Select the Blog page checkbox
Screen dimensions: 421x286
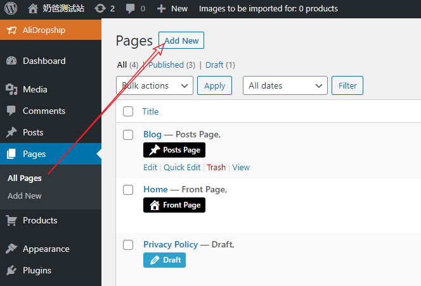(128, 134)
